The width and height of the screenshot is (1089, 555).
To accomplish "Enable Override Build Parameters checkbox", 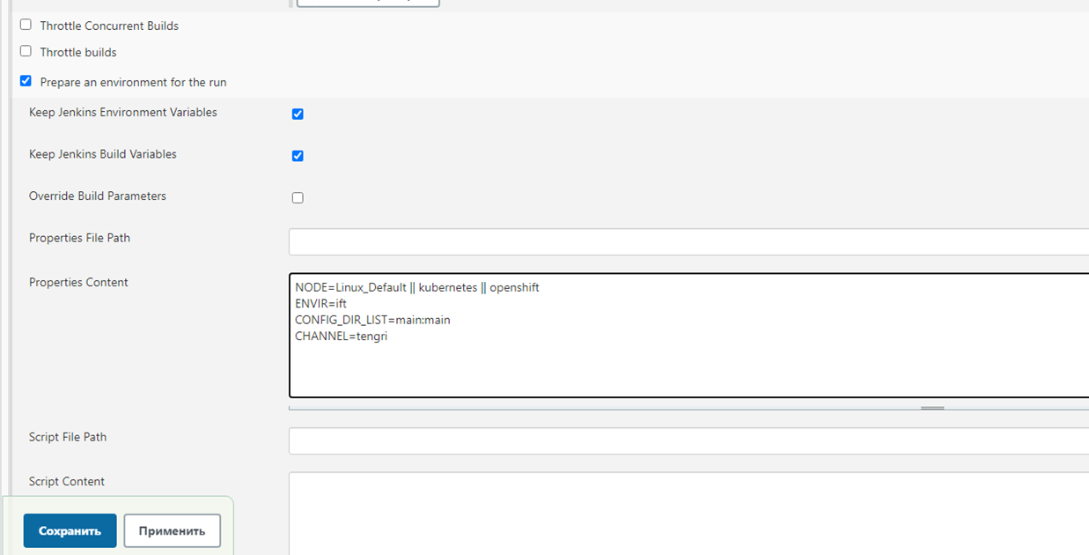I will tap(298, 197).
